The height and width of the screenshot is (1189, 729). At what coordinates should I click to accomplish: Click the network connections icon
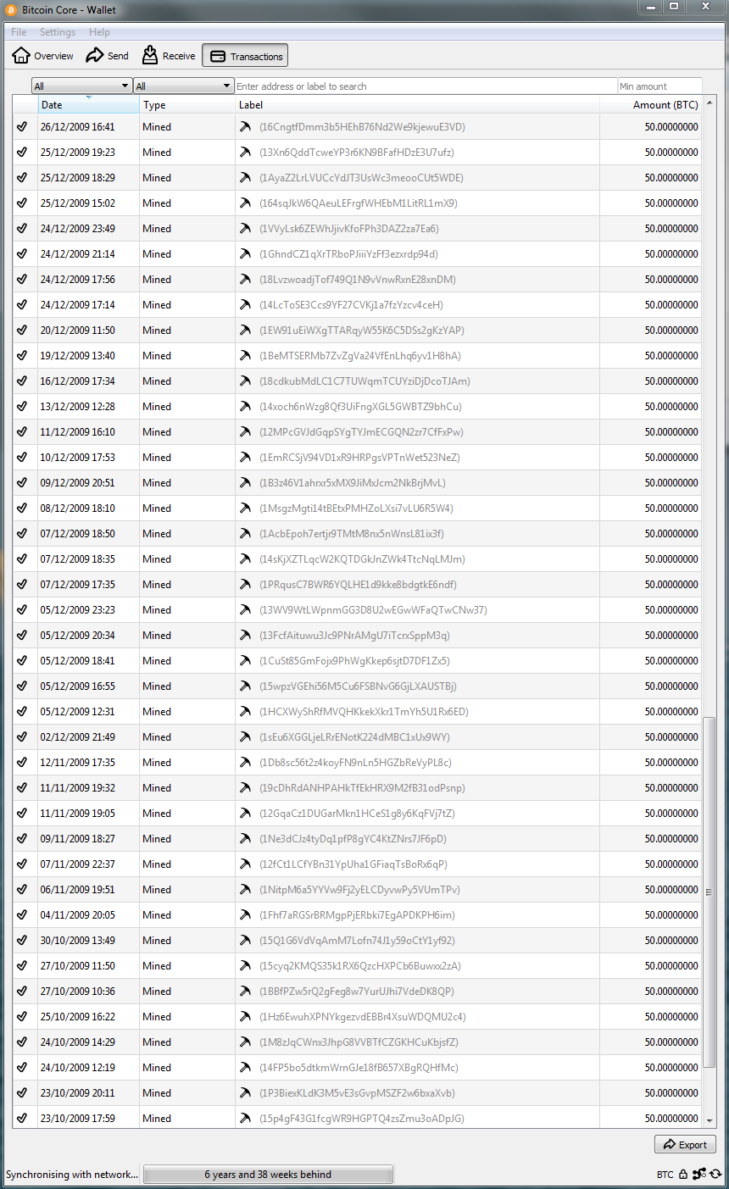699,1175
